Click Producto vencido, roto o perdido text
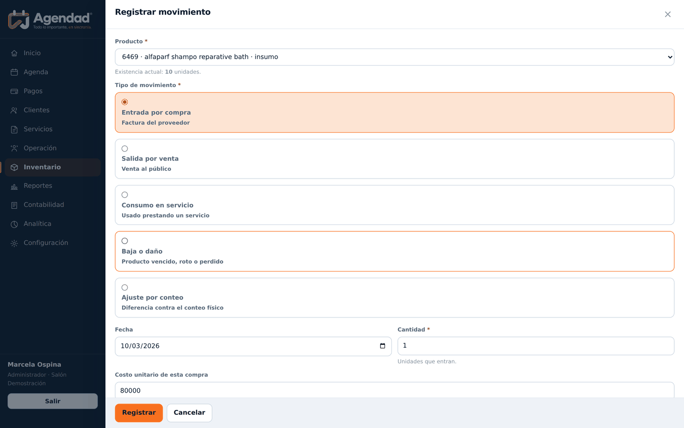The width and height of the screenshot is (684, 428). 172,262
